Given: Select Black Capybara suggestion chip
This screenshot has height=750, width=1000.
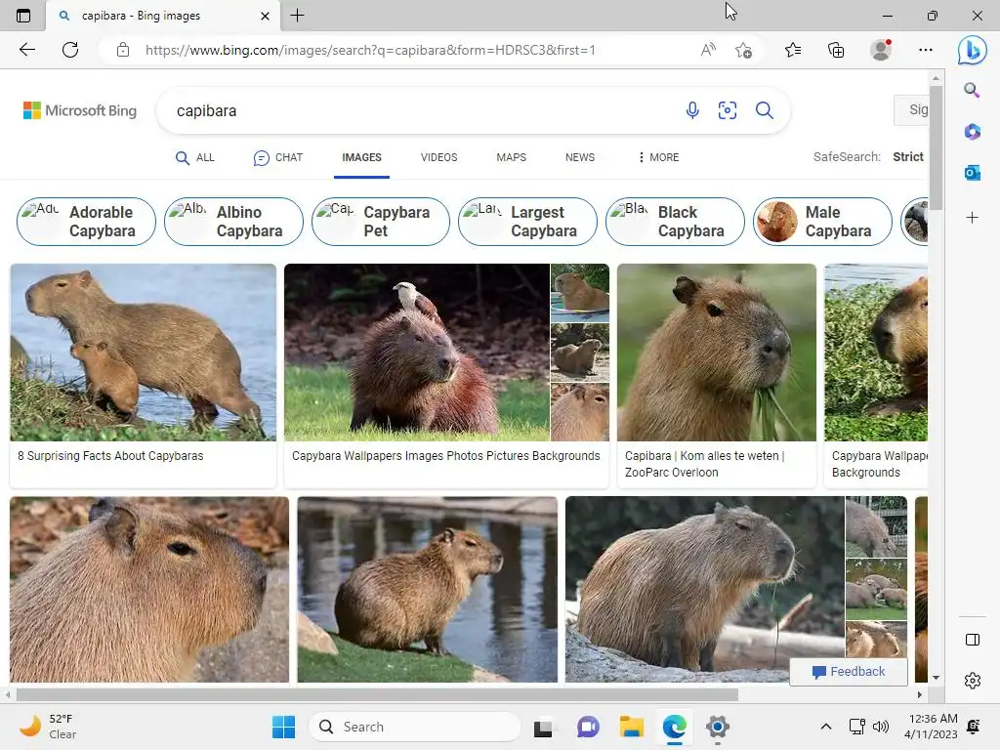Looking at the screenshot, I should pyautogui.click(x=676, y=222).
